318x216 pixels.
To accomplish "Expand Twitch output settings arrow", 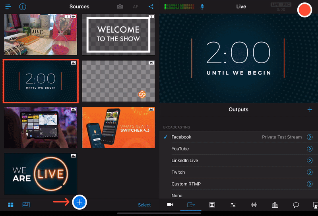I will point(310,172).
